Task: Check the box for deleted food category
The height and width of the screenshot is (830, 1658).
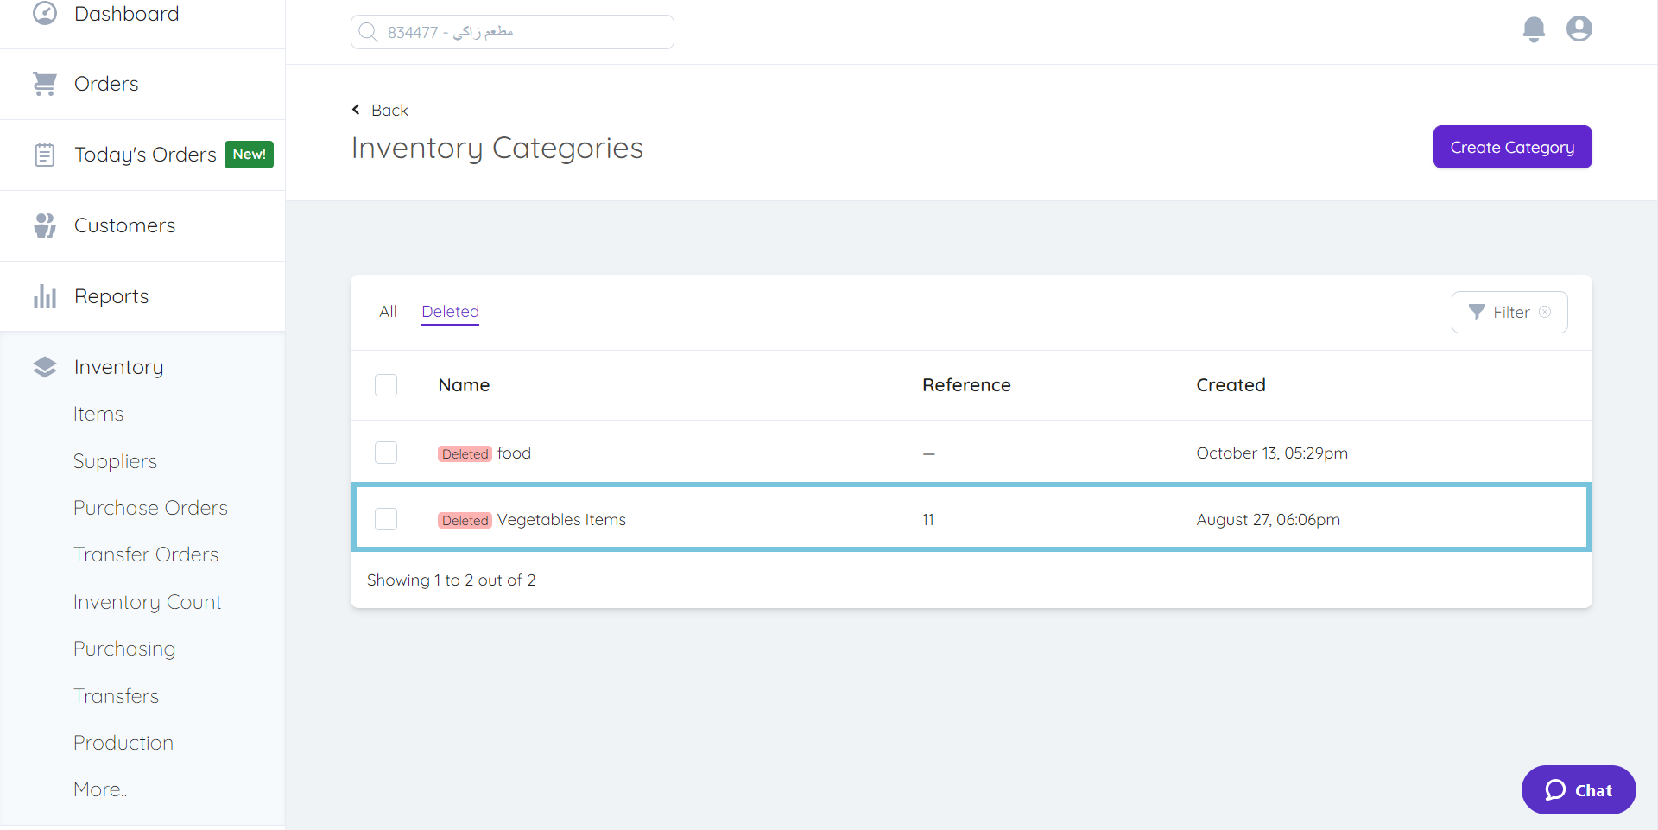Action: (386, 453)
